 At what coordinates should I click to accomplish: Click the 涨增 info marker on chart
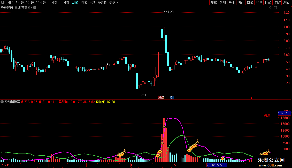coord(161,98)
